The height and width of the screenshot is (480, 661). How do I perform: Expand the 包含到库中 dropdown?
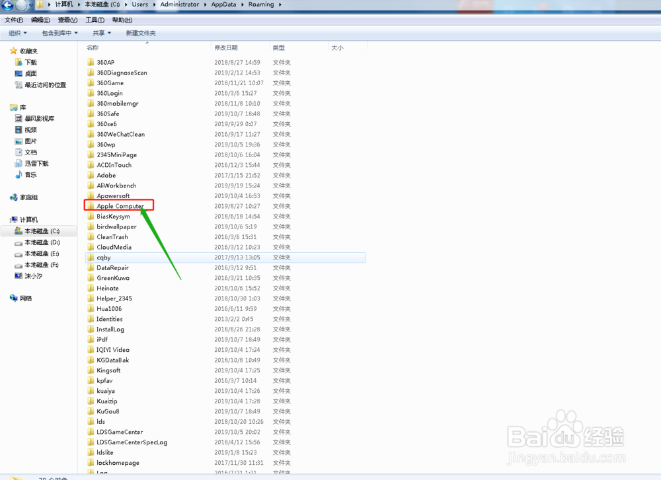[x=60, y=33]
